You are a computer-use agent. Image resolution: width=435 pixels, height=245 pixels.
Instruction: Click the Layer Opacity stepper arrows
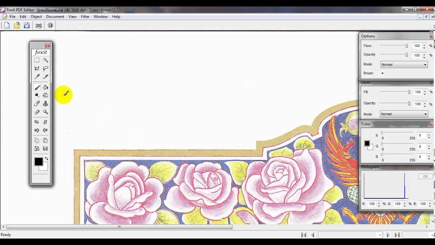pyautogui.click(x=425, y=104)
